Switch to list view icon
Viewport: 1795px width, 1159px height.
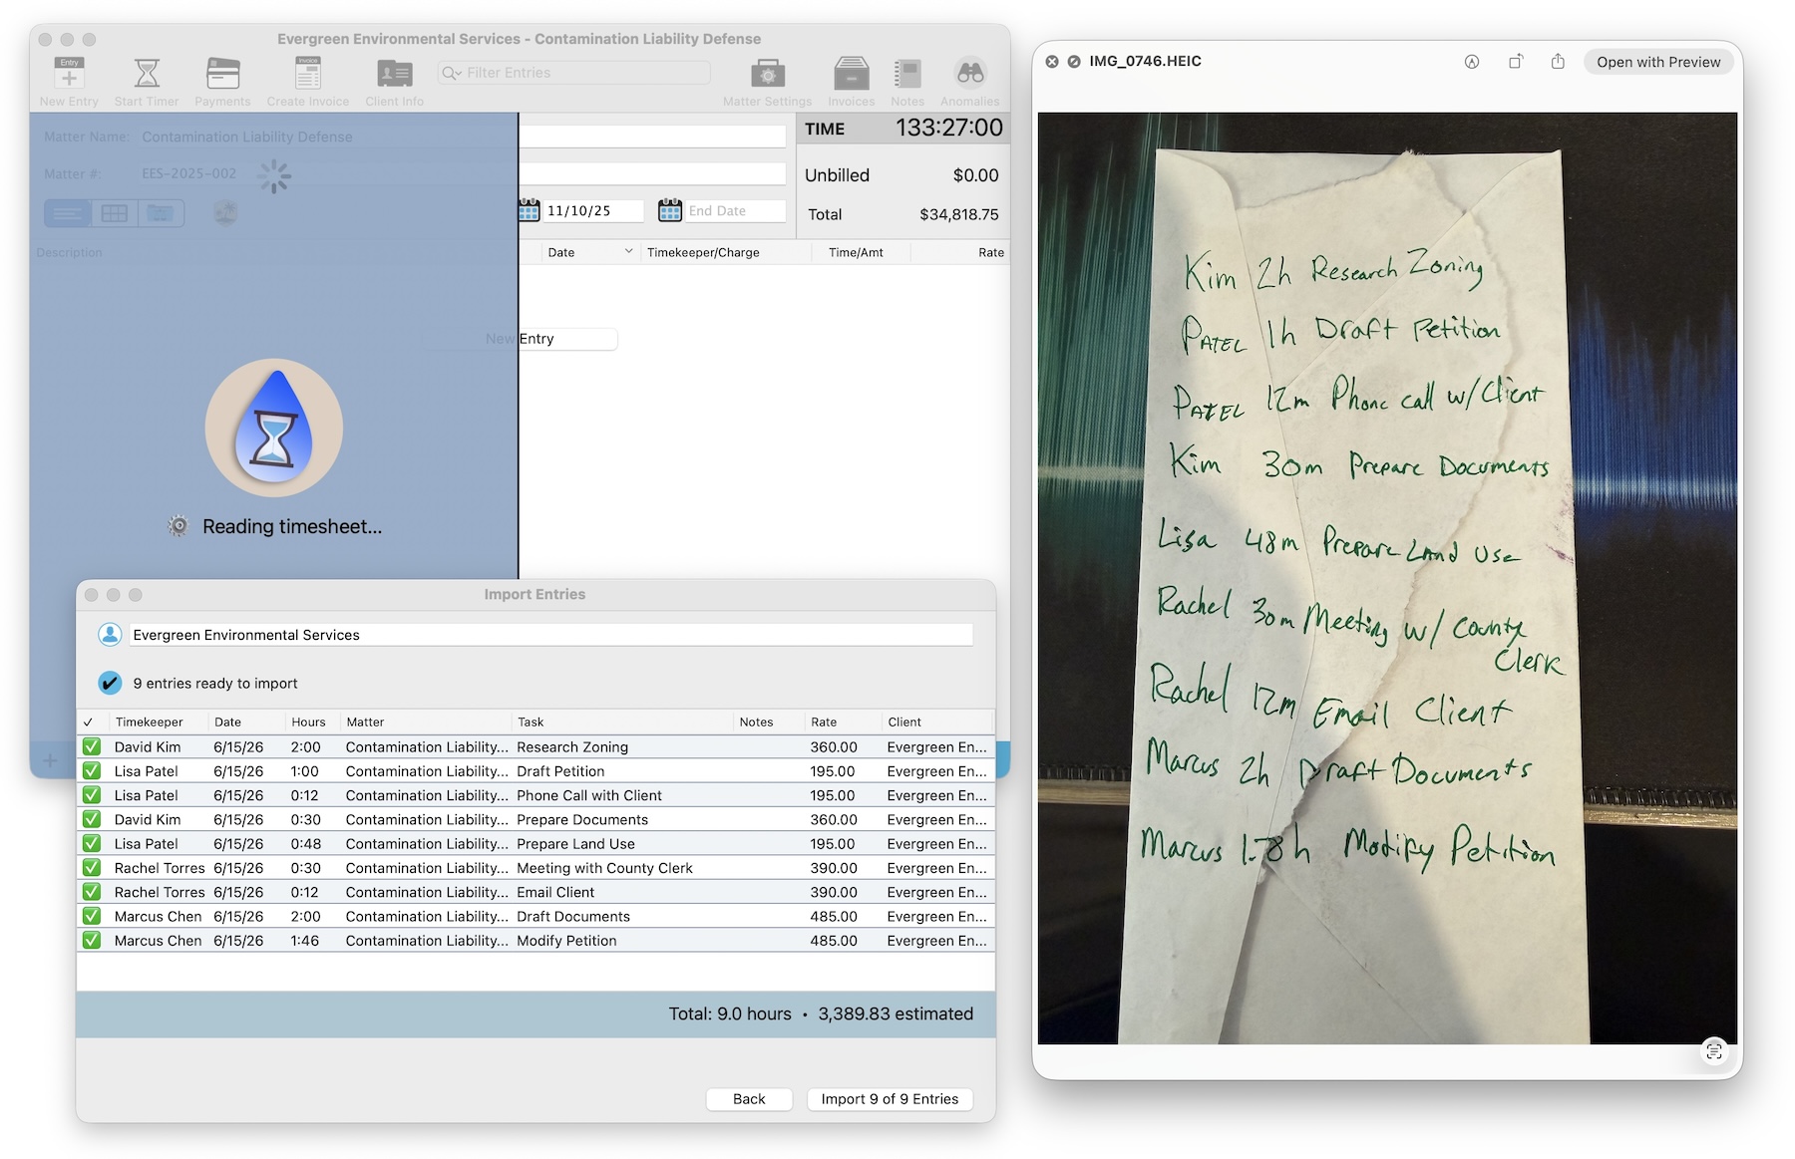(68, 213)
